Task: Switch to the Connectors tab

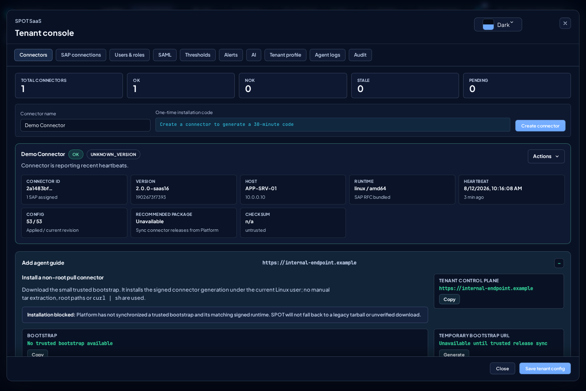Action: tap(33, 55)
